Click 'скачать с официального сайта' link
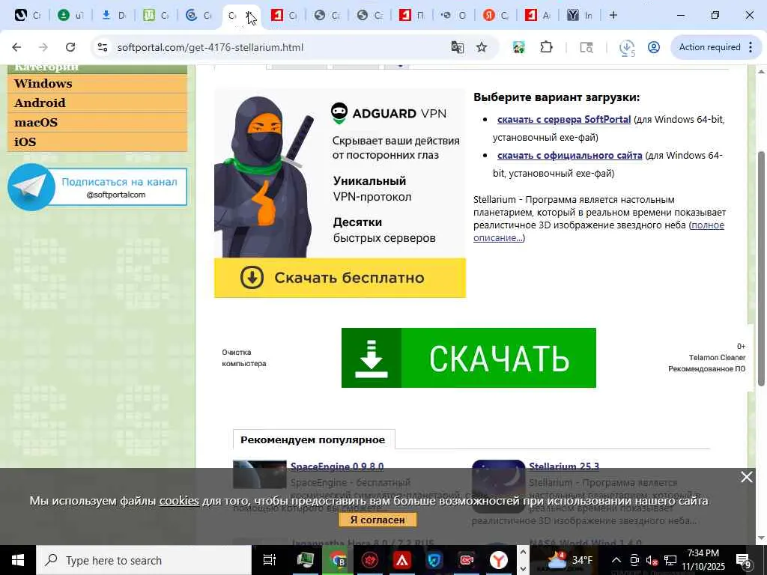 569,156
